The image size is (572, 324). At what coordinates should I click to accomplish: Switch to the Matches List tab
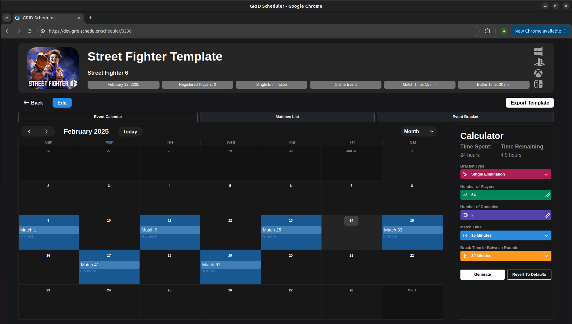pyautogui.click(x=287, y=117)
